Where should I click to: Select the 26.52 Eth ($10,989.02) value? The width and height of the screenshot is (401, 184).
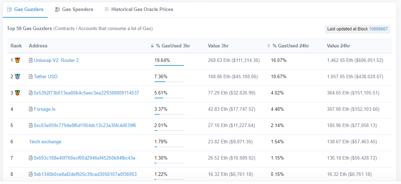[232, 158]
